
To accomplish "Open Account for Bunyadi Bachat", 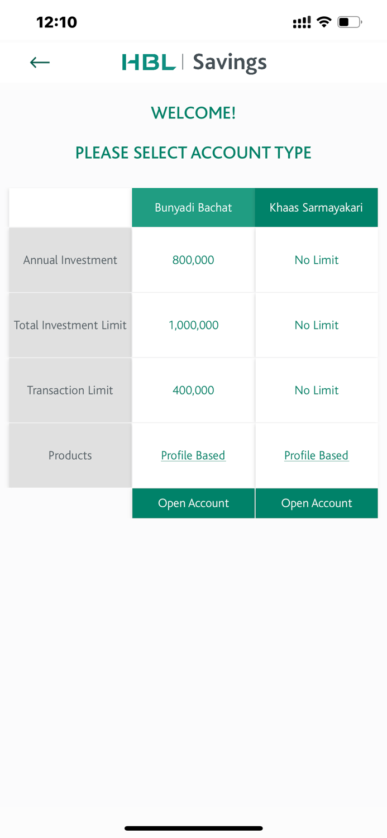I will pos(193,503).
